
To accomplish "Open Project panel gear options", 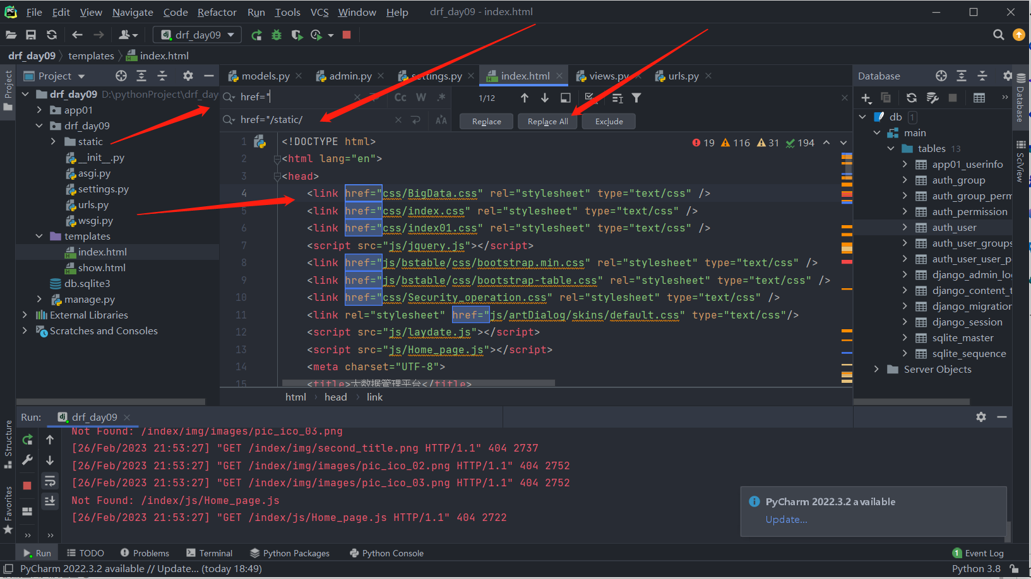I will [188, 76].
